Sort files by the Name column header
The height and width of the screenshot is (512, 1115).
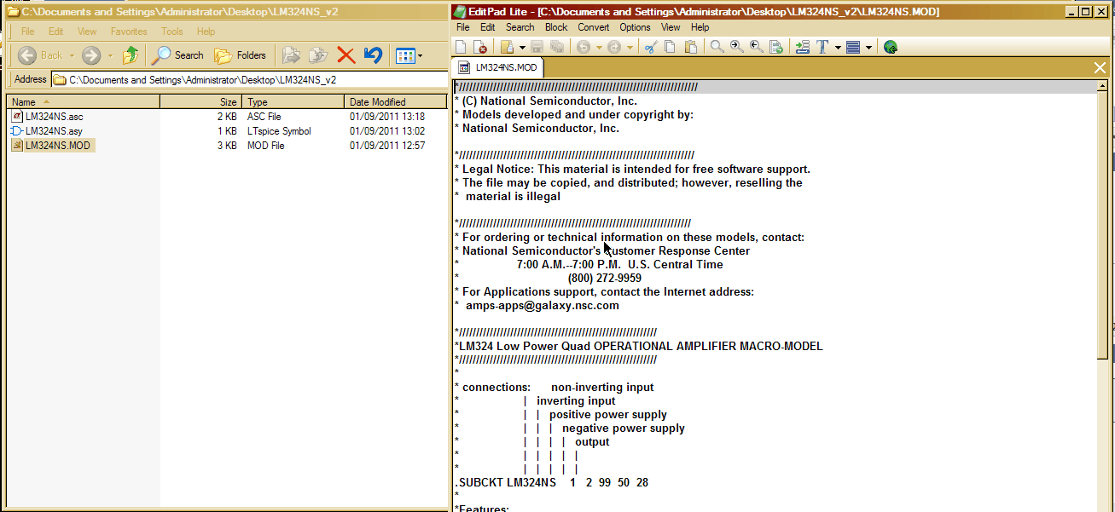click(83, 102)
